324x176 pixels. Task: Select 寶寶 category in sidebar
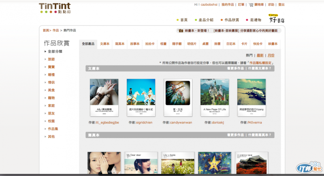click(x=51, y=67)
